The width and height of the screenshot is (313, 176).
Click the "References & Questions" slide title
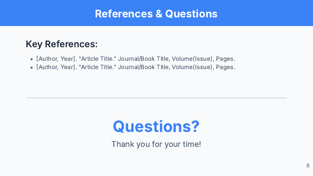click(156, 14)
